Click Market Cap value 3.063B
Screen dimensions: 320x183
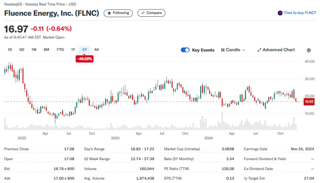coord(228,149)
